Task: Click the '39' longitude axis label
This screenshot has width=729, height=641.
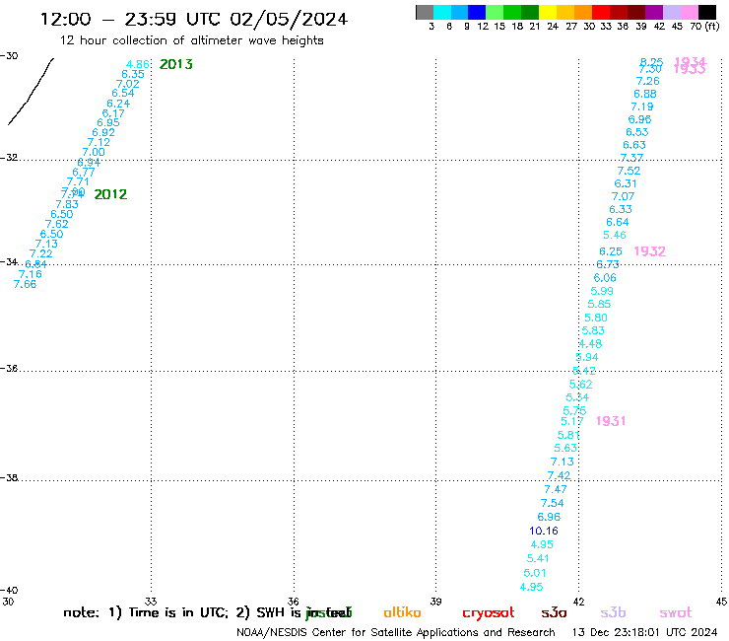Action: pos(435,602)
